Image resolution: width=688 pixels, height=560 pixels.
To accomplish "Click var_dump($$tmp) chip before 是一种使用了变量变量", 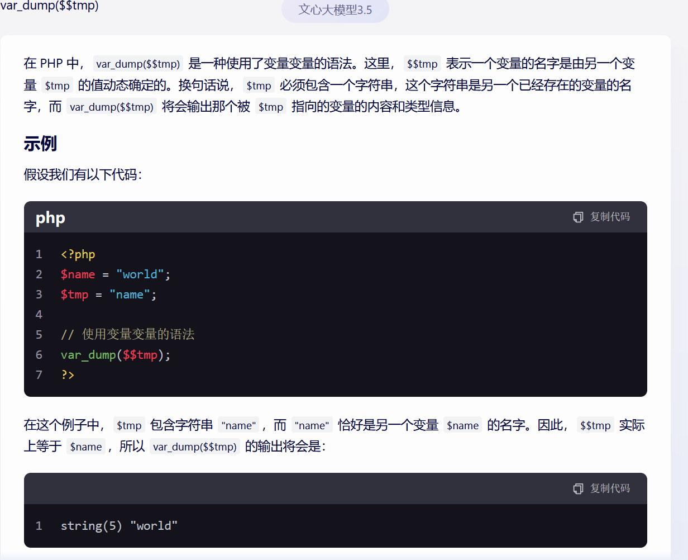I will (x=138, y=64).
